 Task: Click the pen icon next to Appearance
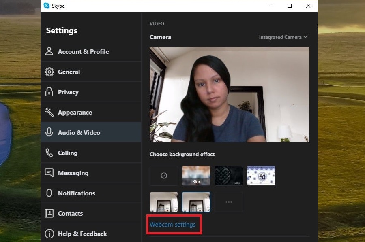[x=49, y=112]
